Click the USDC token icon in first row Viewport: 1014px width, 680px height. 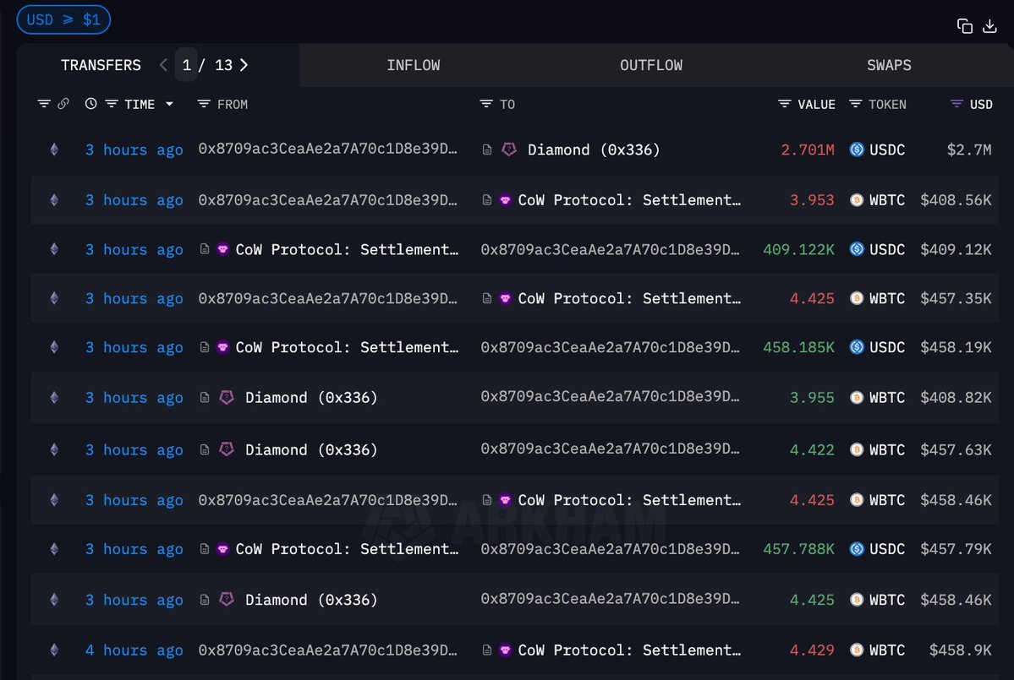pos(857,150)
